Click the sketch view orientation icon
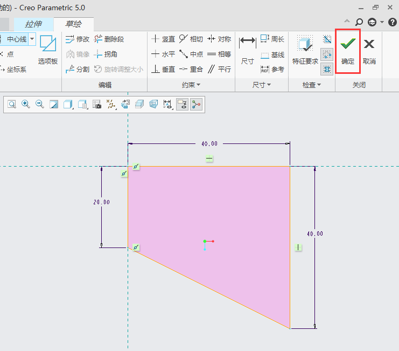Screen dimensions: 399x351 point(125,105)
